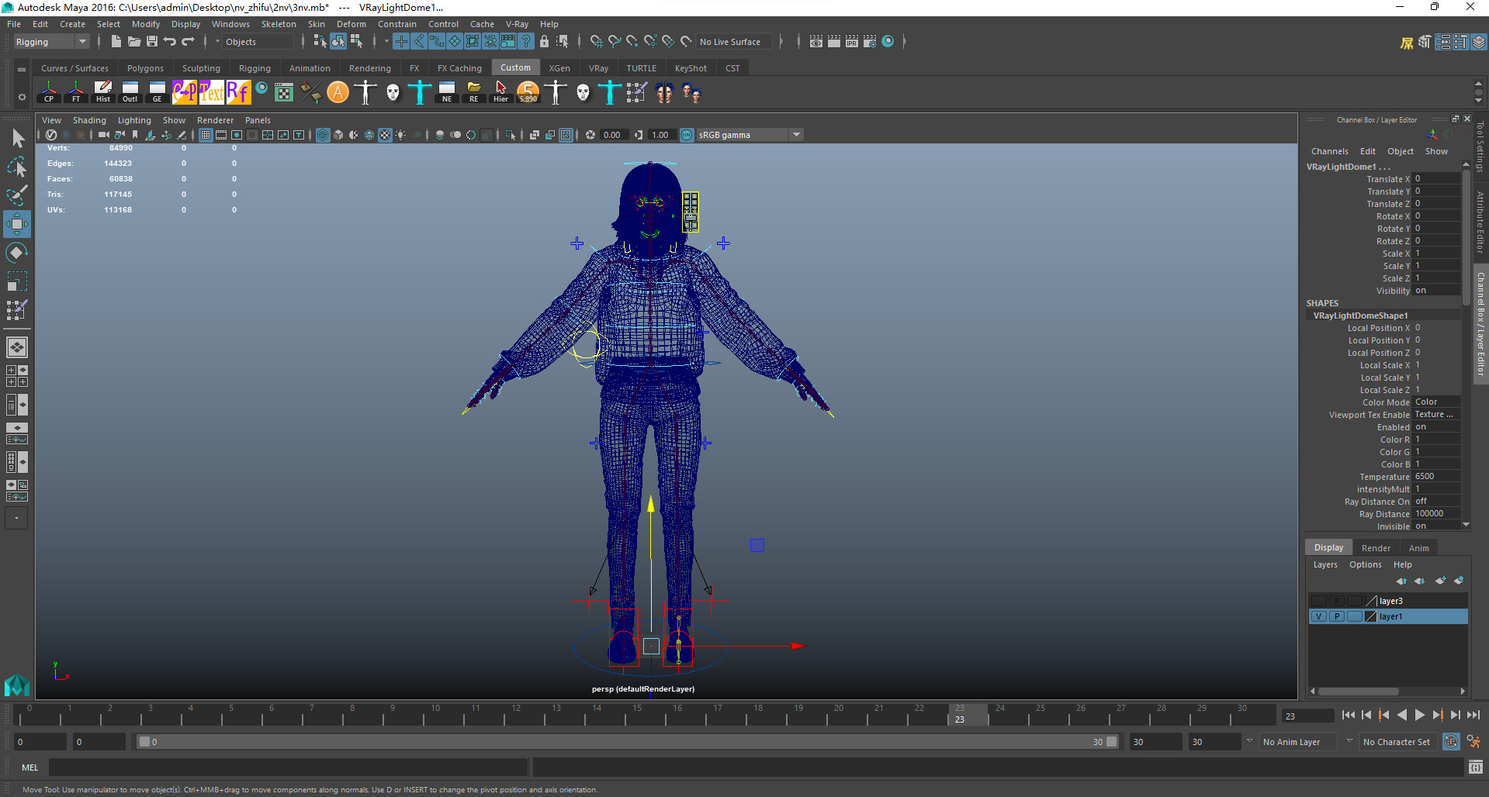Open Graph Editor via GE shelf button
The image size is (1489, 797).
point(158,92)
